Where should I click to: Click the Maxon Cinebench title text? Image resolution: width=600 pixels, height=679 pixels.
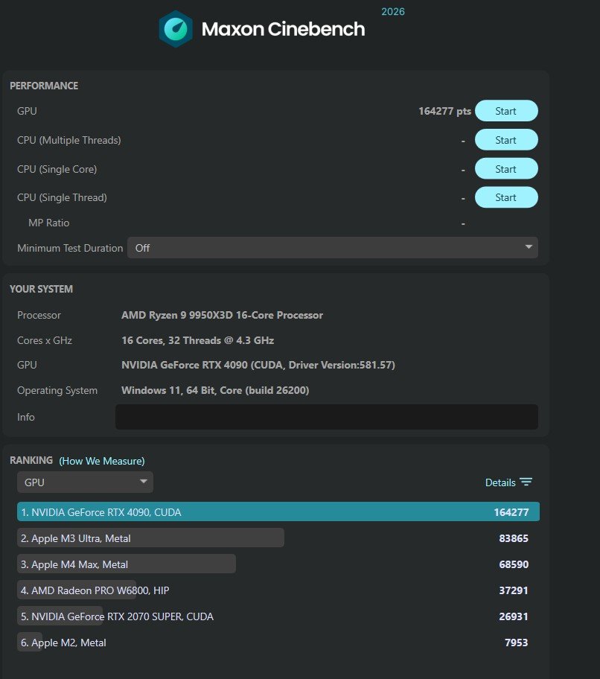tap(283, 30)
